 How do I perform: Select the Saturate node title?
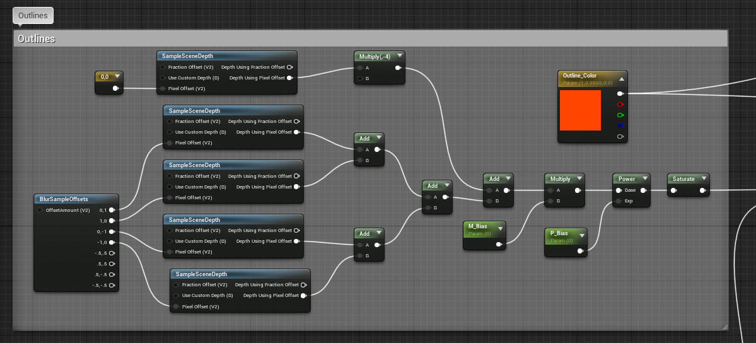(x=683, y=178)
